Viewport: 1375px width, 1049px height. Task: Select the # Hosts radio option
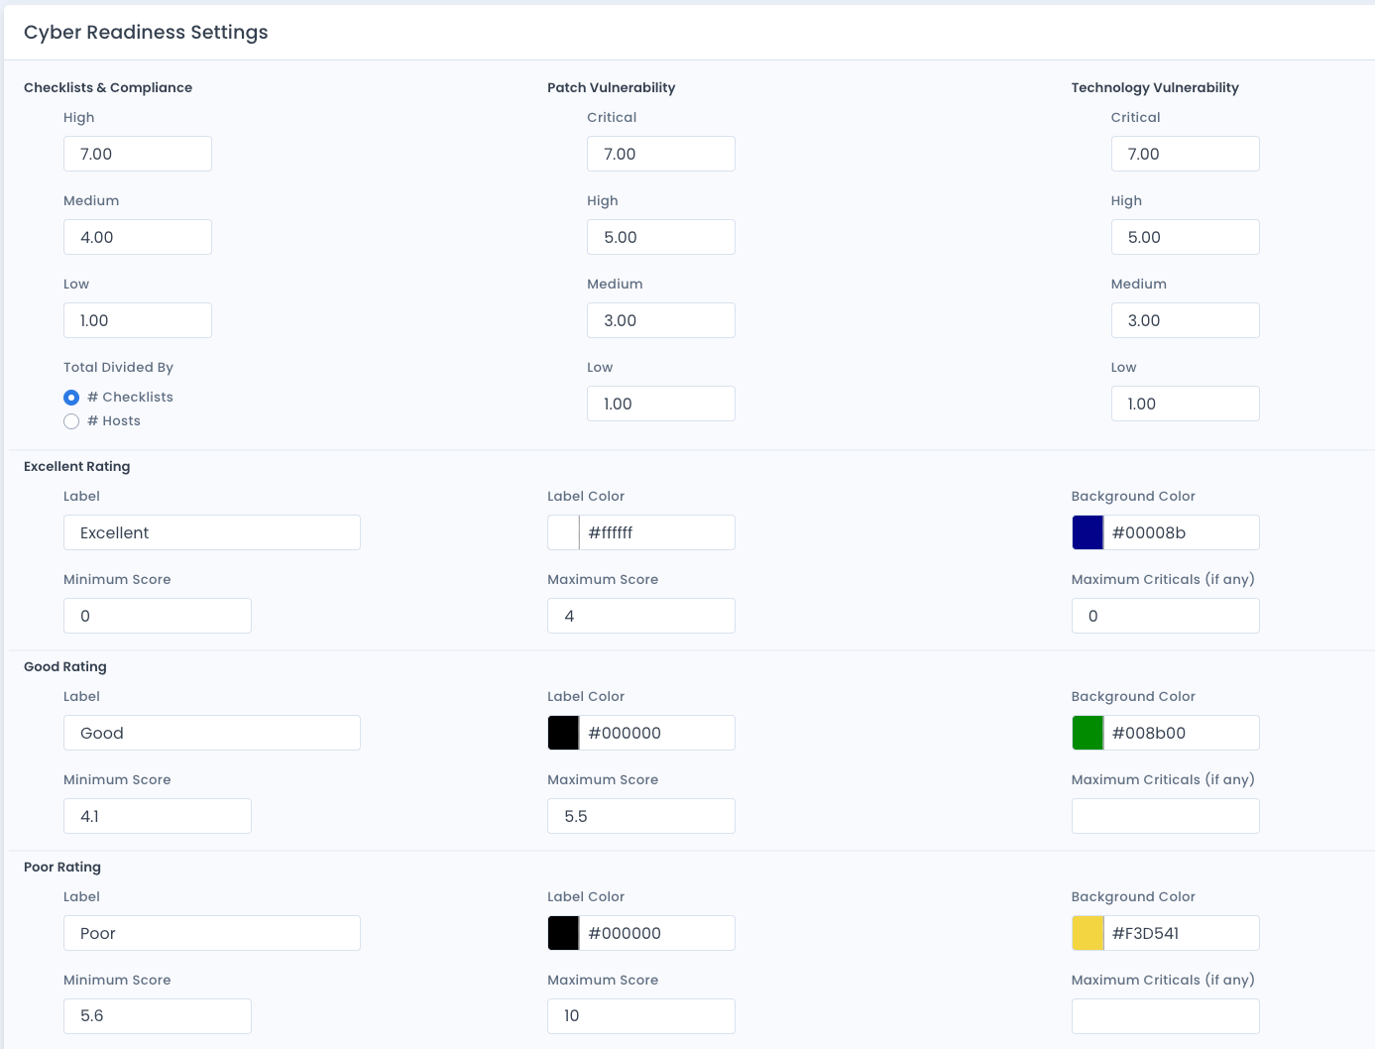pyautogui.click(x=71, y=421)
